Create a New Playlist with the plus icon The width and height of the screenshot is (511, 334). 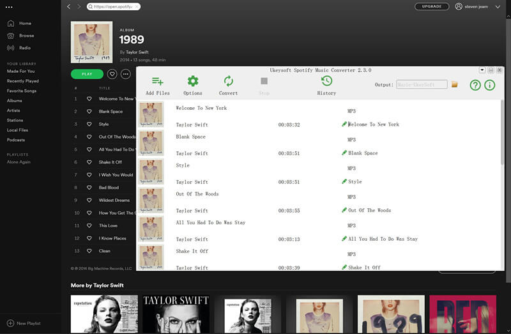click(x=10, y=323)
